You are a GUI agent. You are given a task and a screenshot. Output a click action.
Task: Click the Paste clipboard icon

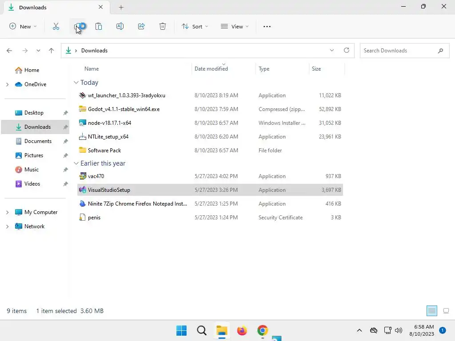[99, 26]
